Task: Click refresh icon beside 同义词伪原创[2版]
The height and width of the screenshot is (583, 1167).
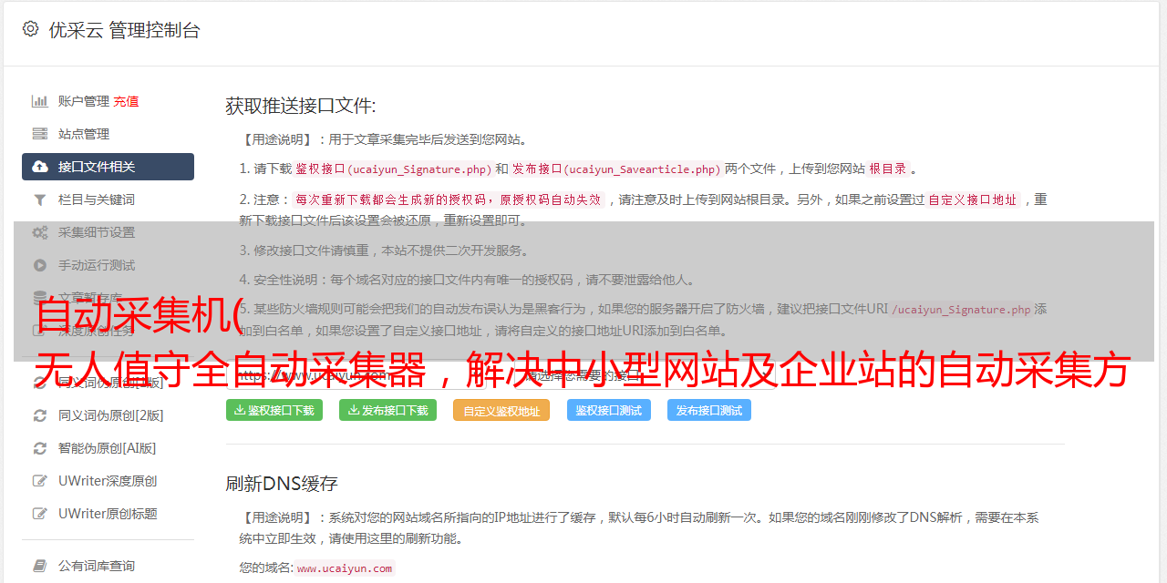Action: (x=40, y=415)
